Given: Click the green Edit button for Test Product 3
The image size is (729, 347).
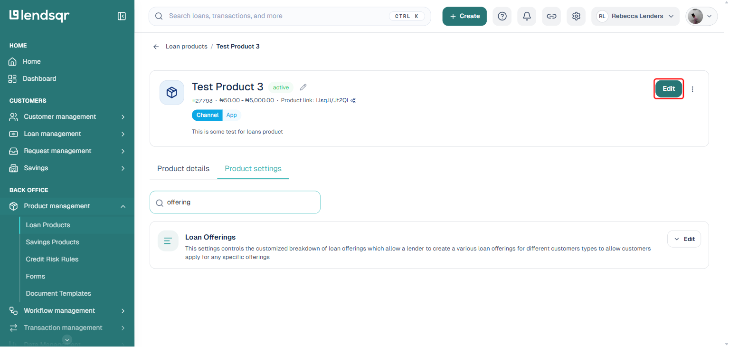Looking at the screenshot, I should pos(669,89).
